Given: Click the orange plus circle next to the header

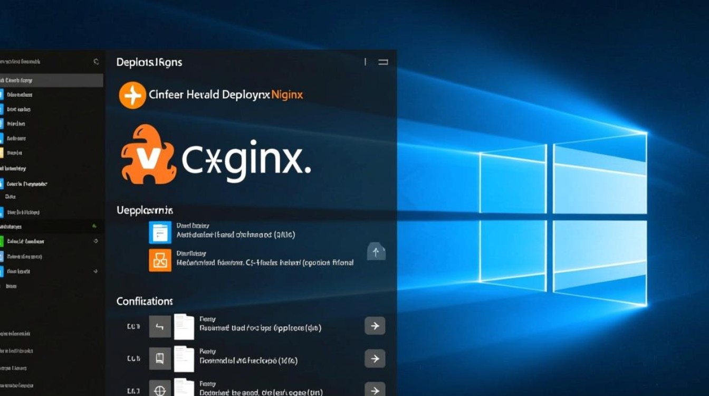Looking at the screenshot, I should pyautogui.click(x=132, y=95).
